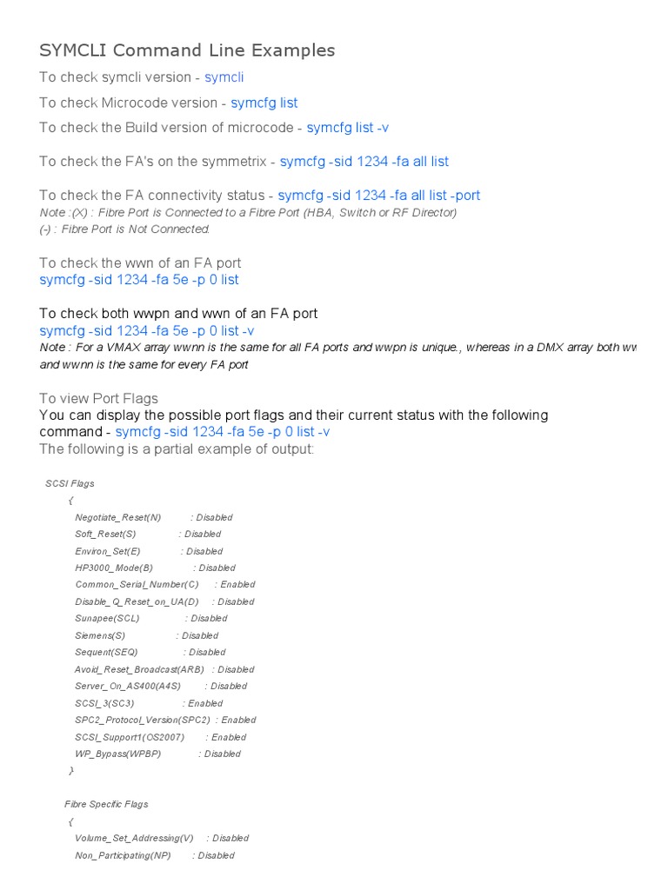
Task: Click 'SCSI Flags' section label
Action: [70, 483]
